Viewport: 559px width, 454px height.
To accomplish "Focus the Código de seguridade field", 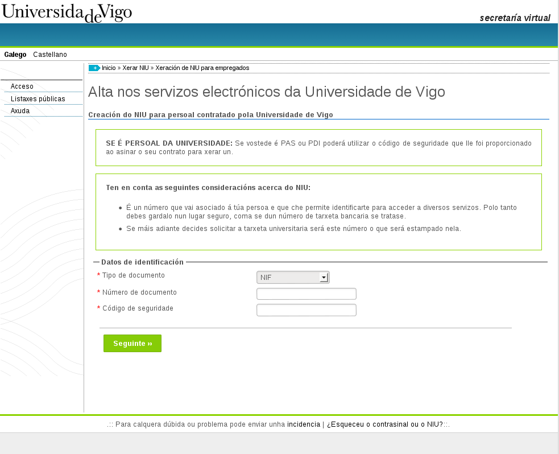I will (x=306, y=310).
